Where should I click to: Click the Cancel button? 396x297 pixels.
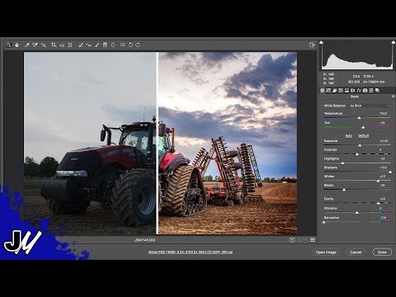coord(356,252)
